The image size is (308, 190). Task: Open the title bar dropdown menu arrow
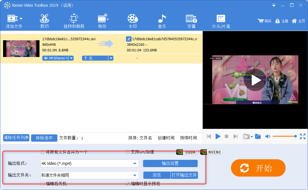(274, 5)
